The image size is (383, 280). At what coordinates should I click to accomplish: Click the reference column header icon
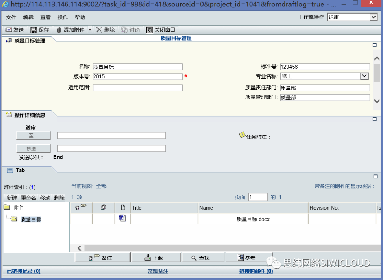click(x=103, y=207)
